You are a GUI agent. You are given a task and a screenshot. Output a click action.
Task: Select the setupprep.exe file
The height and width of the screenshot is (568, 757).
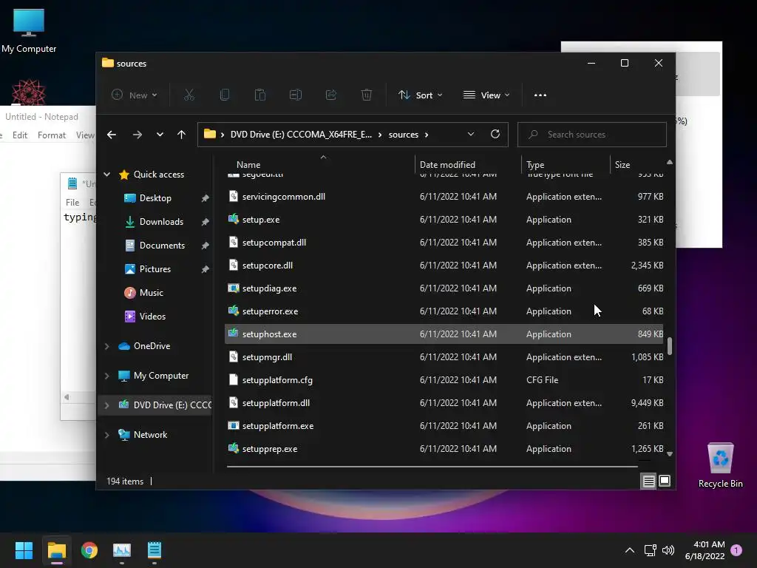pos(444,449)
